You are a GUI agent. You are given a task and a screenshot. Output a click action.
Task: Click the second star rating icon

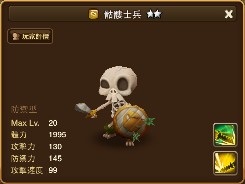pos(158,14)
